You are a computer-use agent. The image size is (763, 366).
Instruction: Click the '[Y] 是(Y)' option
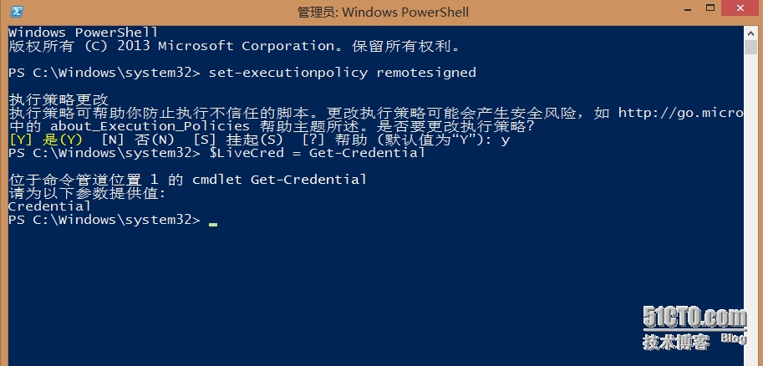click(45, 140)
